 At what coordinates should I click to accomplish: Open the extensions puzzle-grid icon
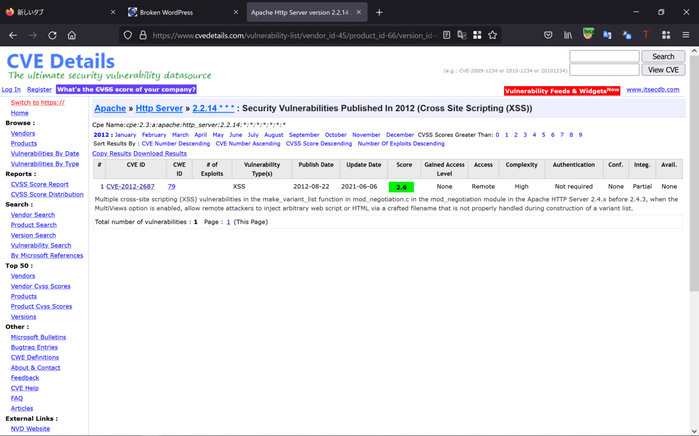666,35
